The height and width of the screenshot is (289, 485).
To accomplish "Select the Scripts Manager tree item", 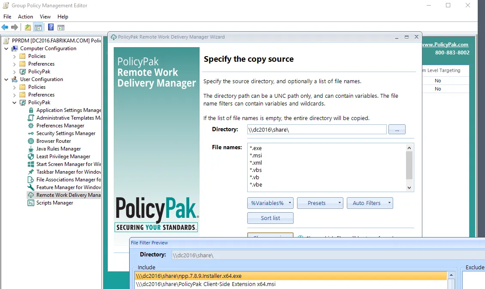I will [x=55, y=203].
